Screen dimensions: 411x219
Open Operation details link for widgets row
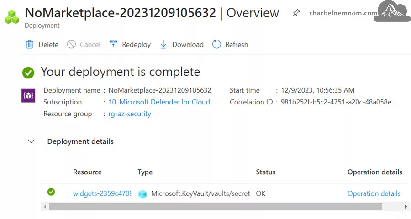[x=374, y=193]
